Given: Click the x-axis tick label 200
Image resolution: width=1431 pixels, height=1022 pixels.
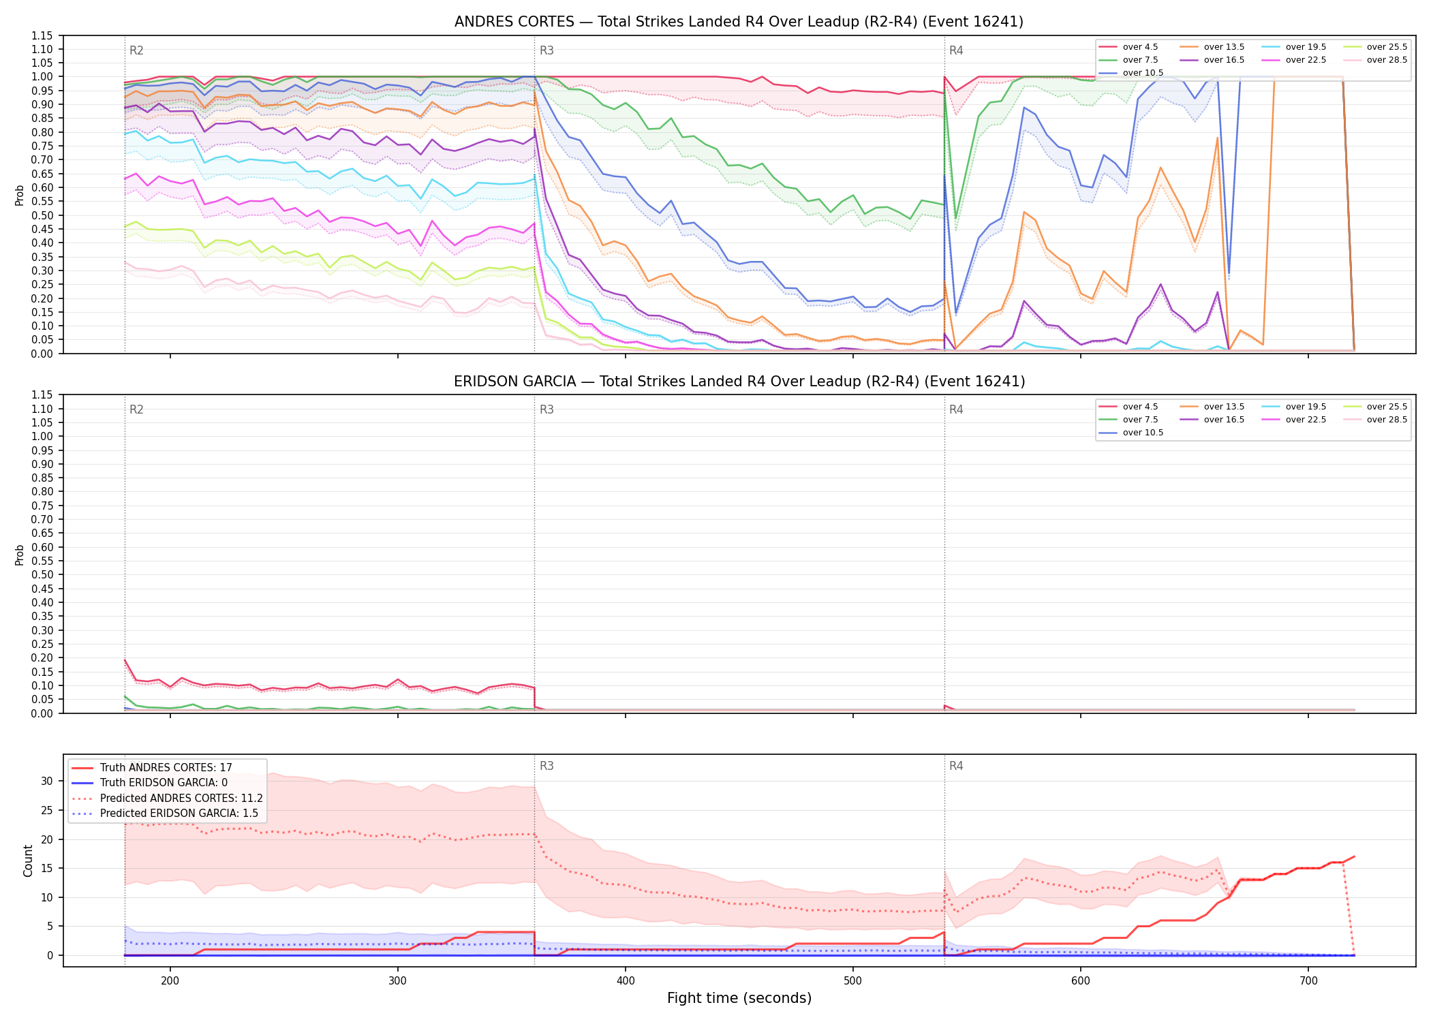Looking at the screenshot, I should tap(170, 980).
